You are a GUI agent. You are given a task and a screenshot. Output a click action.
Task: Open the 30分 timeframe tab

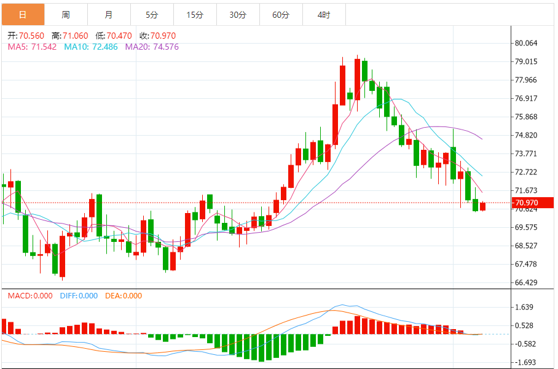click(238, 15)
